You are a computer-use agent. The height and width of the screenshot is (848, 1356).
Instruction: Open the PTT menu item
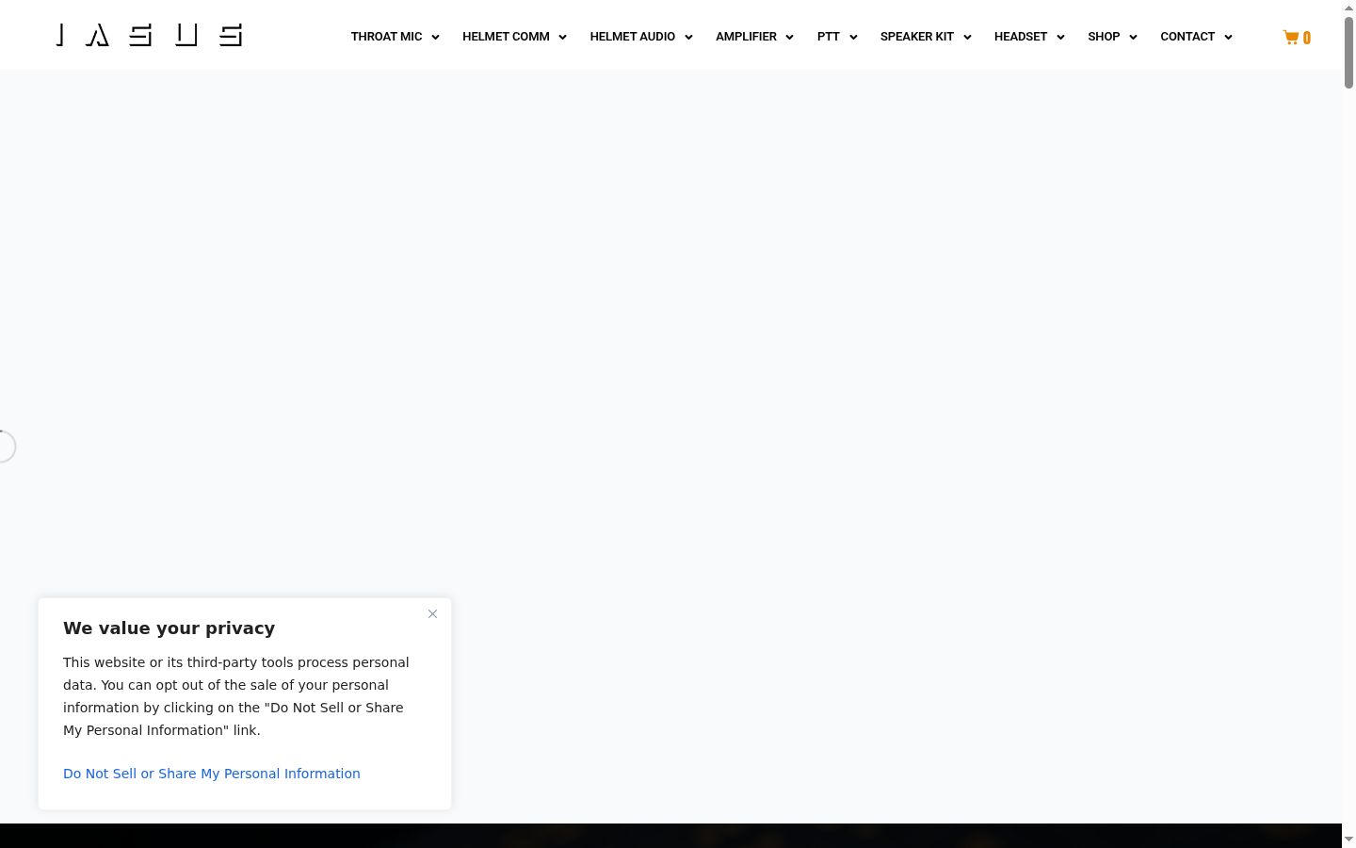(x=829, y=37)
